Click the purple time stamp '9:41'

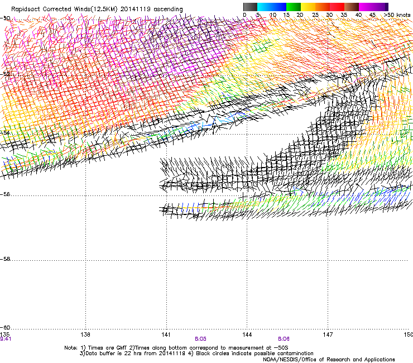tap(6, 339)
